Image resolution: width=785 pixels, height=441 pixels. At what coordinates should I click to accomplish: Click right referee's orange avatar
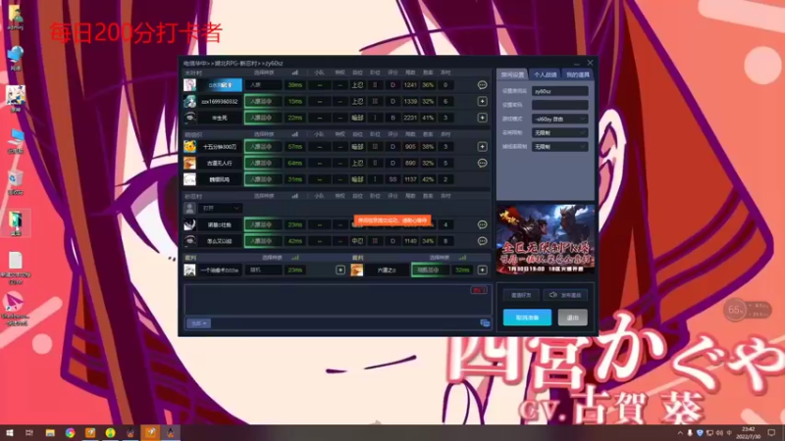[x=356, y=270]
